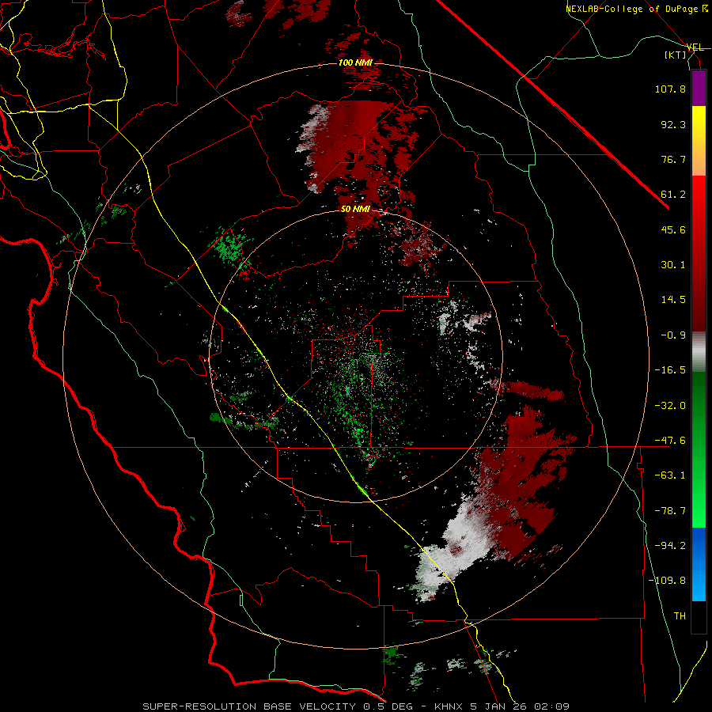Click the VEL legend heading

point(695,47)
